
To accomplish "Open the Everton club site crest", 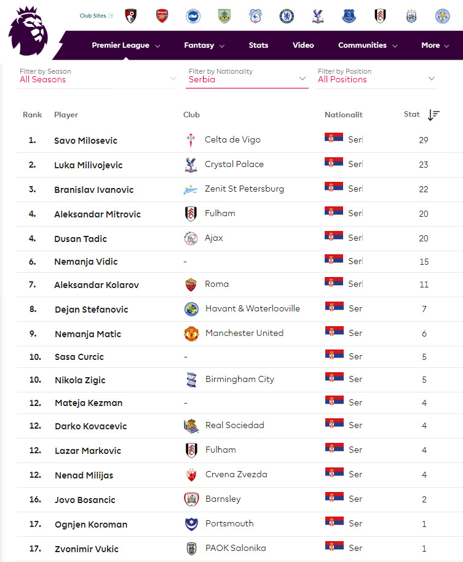I will tap(349, 16).
